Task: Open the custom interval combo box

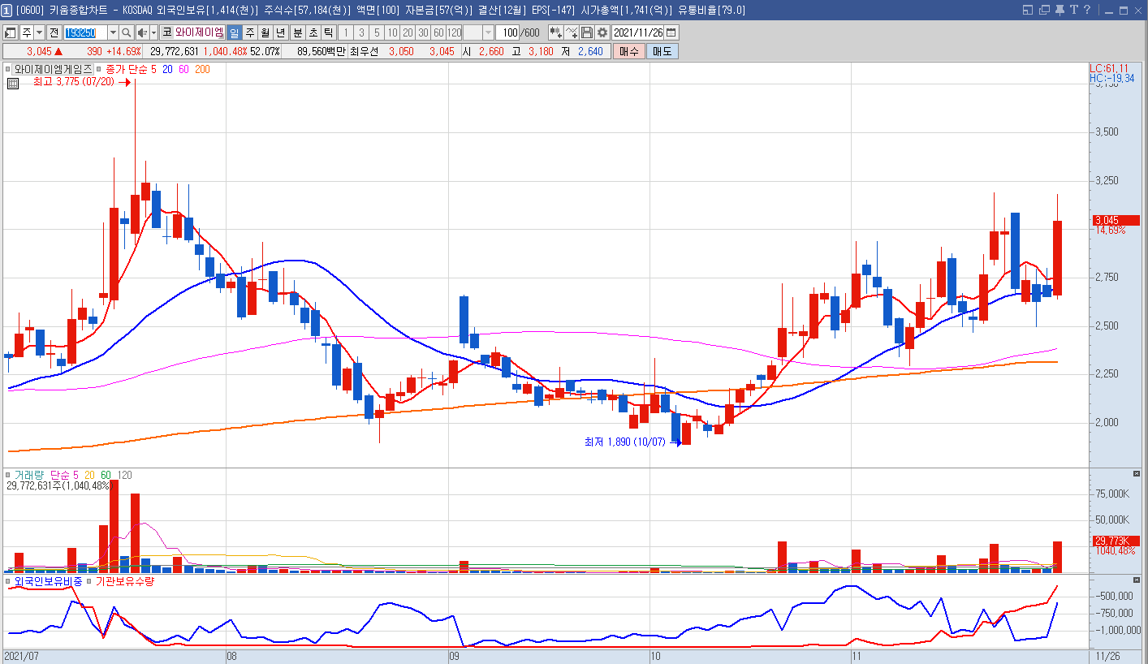Action: coord(478,32)
